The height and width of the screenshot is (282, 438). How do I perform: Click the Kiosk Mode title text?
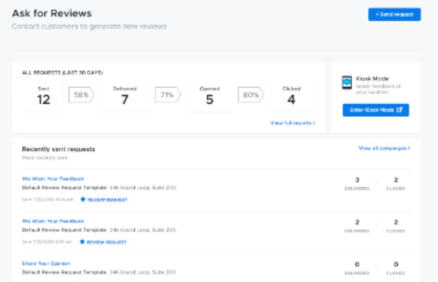pos(372,78)
